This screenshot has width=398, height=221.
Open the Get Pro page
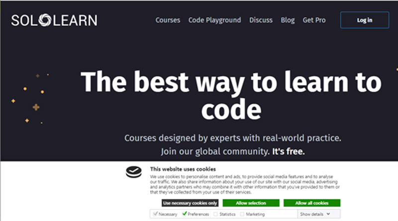314,20
